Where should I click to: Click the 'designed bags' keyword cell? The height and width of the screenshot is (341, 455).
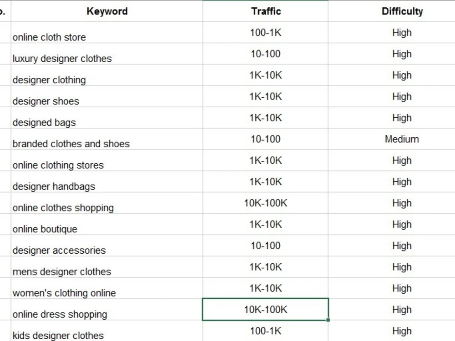[107, 118]
